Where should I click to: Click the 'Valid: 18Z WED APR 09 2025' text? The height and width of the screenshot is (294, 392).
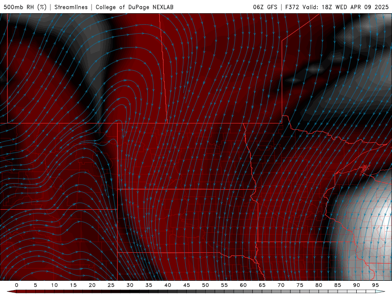coord(345,7)
